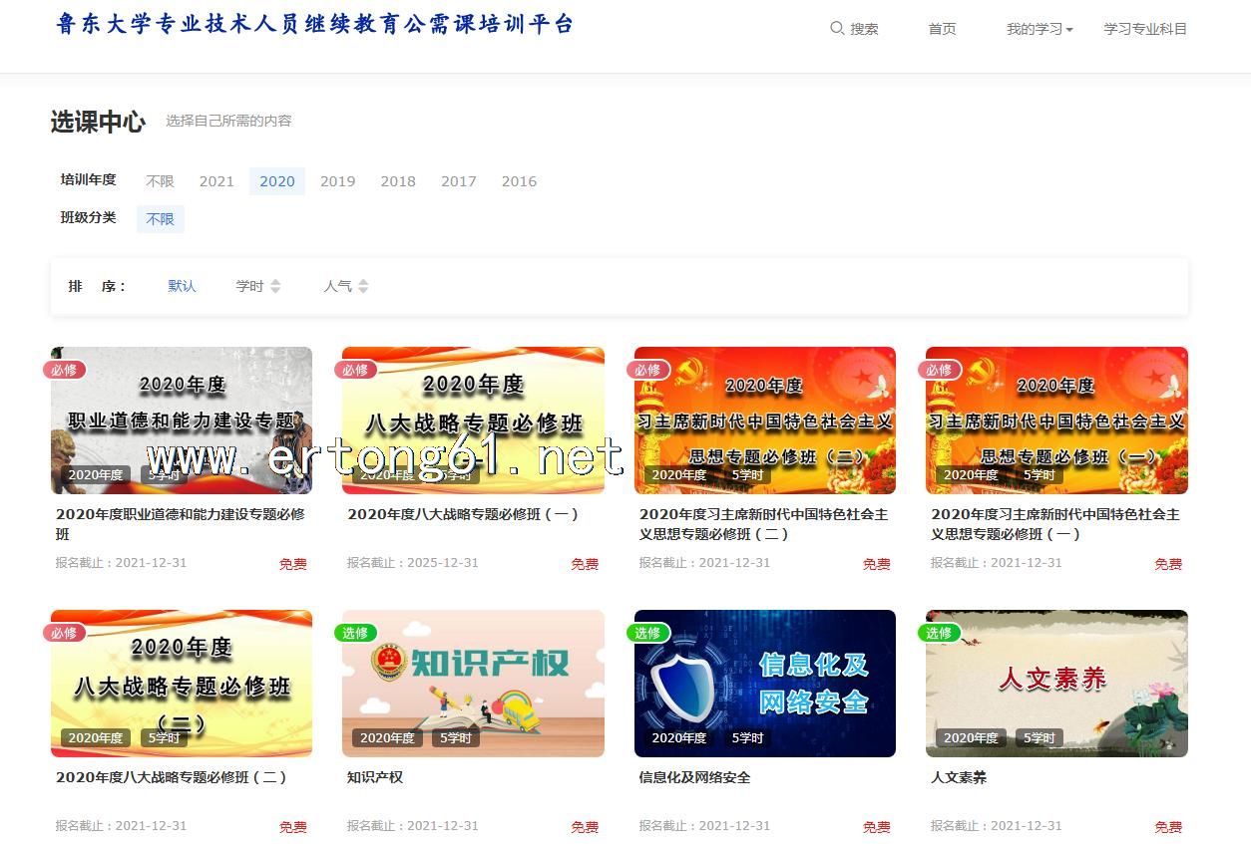The height and width of the screenshot is (844, 1251).
Task: Open the 人文素养 course title link
Action: click(x=959, y=777)
